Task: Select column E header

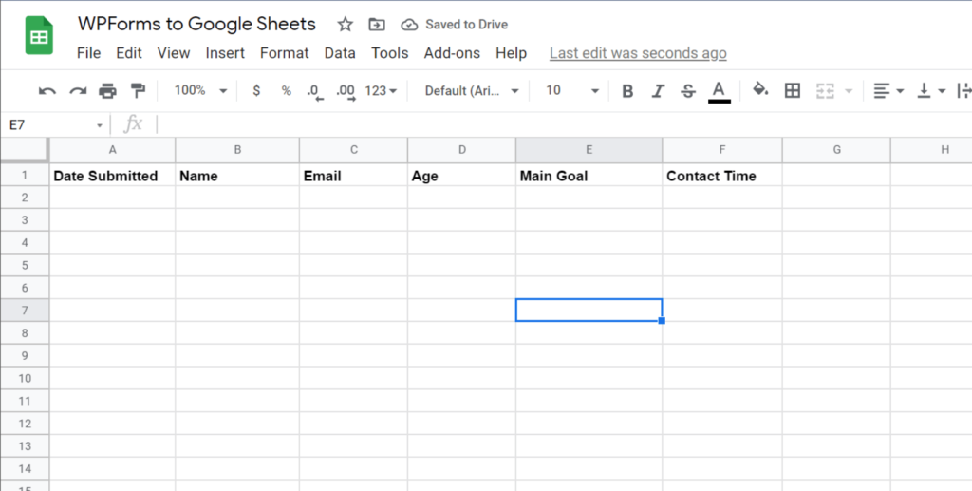Action: click(x=589, y=150)
